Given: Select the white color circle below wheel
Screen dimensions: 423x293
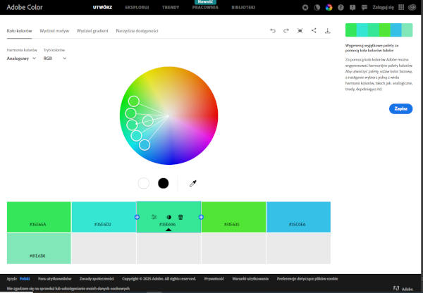Looking at the screenshot, I should pyautogui.click(x=144, y=183).
